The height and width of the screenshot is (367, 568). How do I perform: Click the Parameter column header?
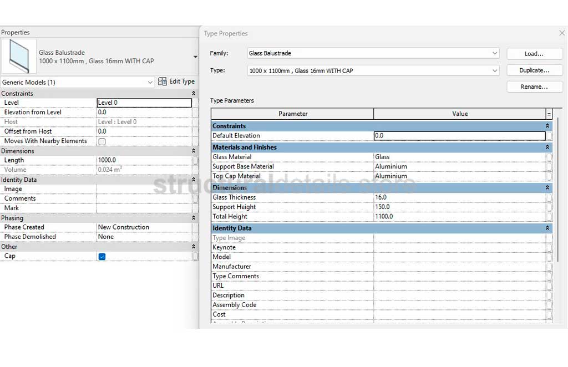pyautogui.click(x=292, y=114)
